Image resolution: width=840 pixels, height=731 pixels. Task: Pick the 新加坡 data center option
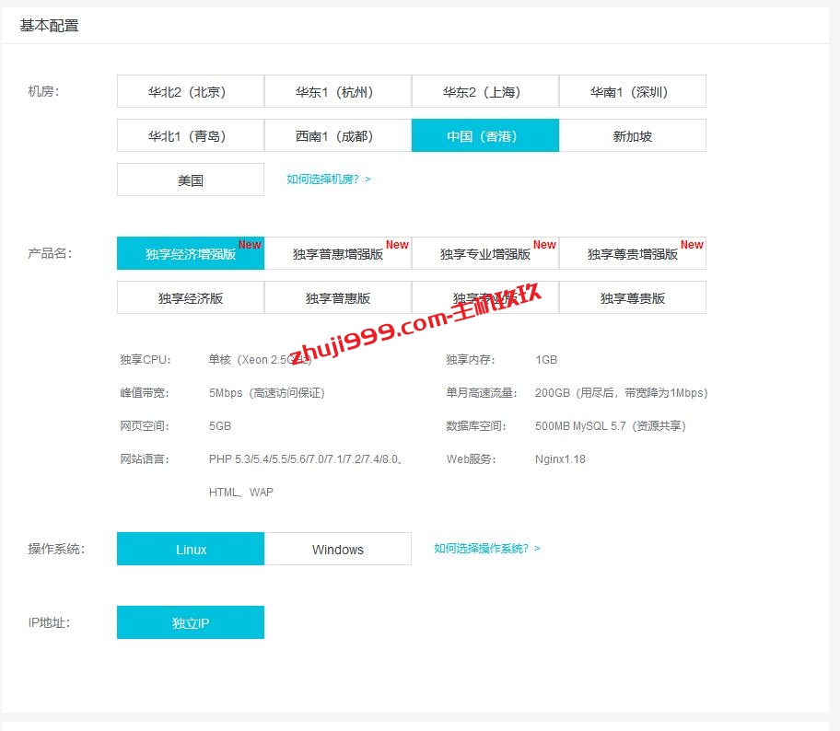click(x=632, y=135)
